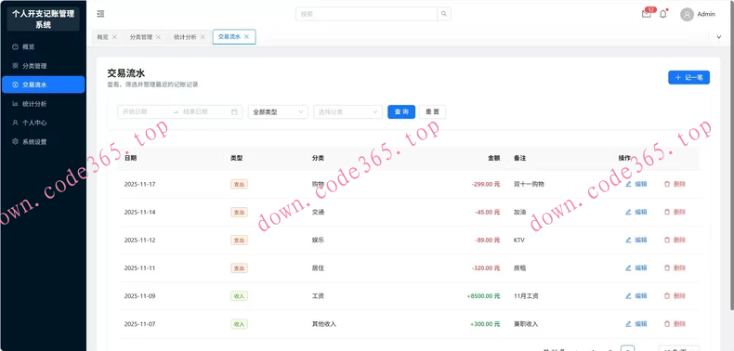Click the date cell 2025-11-09

(140, 296)
